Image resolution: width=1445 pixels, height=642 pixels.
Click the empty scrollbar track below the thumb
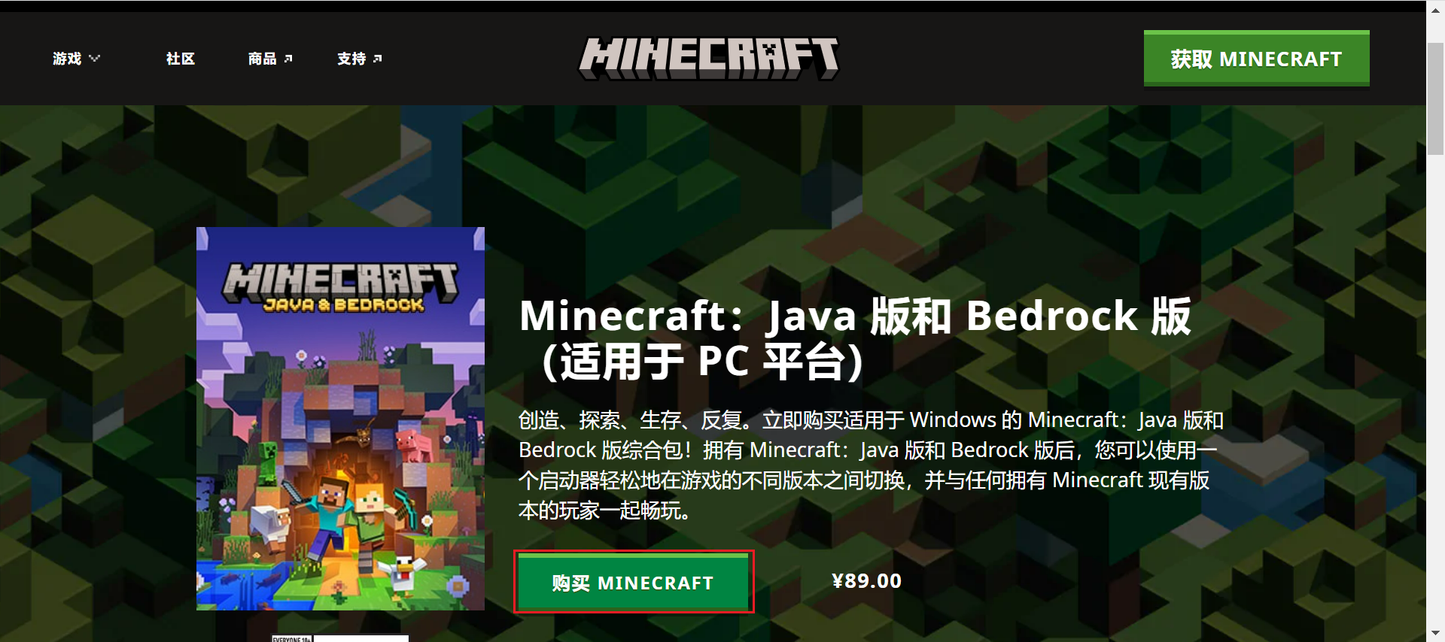point(1436,391)
